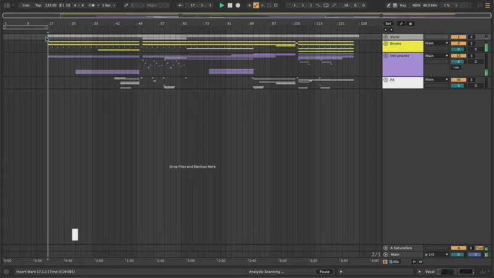Click the 132.00 tempo field
The height and width of the screenshot is (278, 494).
(x=51, y=5)
